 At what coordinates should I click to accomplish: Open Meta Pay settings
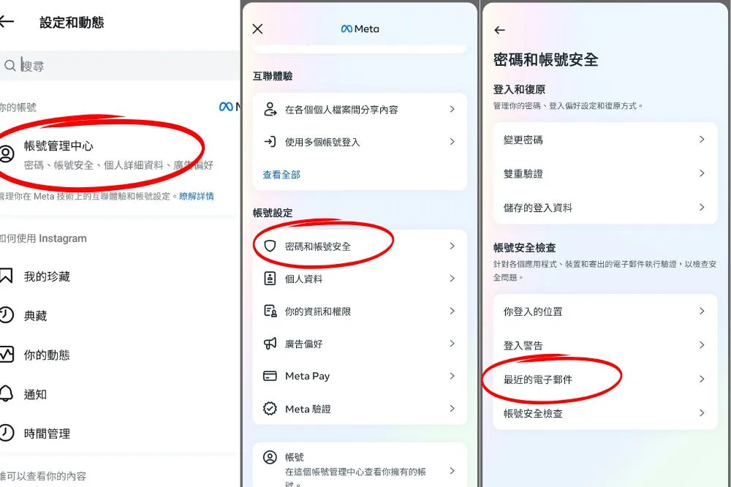pyautogui.click(x=360, y=376)
